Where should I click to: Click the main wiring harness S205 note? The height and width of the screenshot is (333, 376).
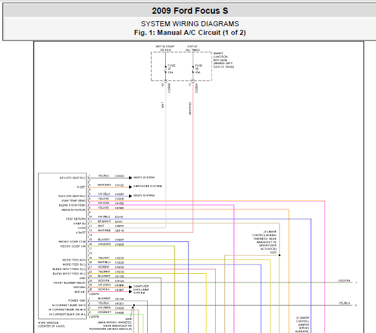point(110,324)
